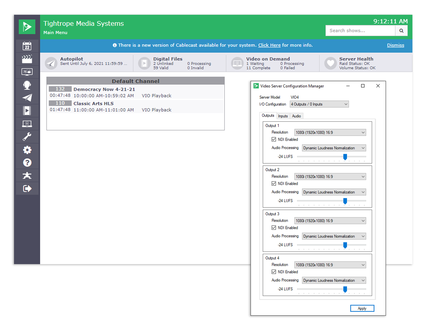Open the calendar schedule sidebar icon
Viewport: 430px width, 333px height.
coord(27,46)
